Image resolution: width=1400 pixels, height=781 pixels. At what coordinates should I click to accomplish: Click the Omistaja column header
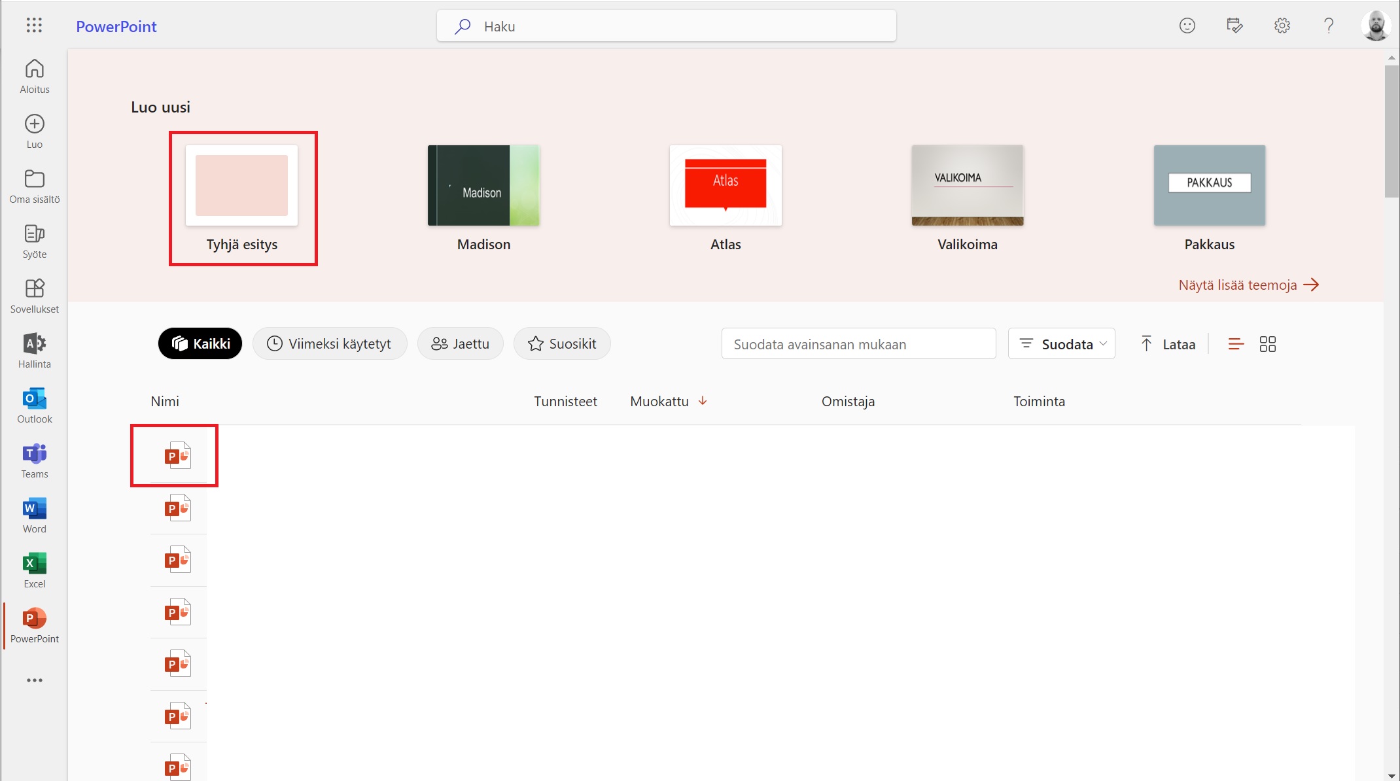[x=848, y=401]
